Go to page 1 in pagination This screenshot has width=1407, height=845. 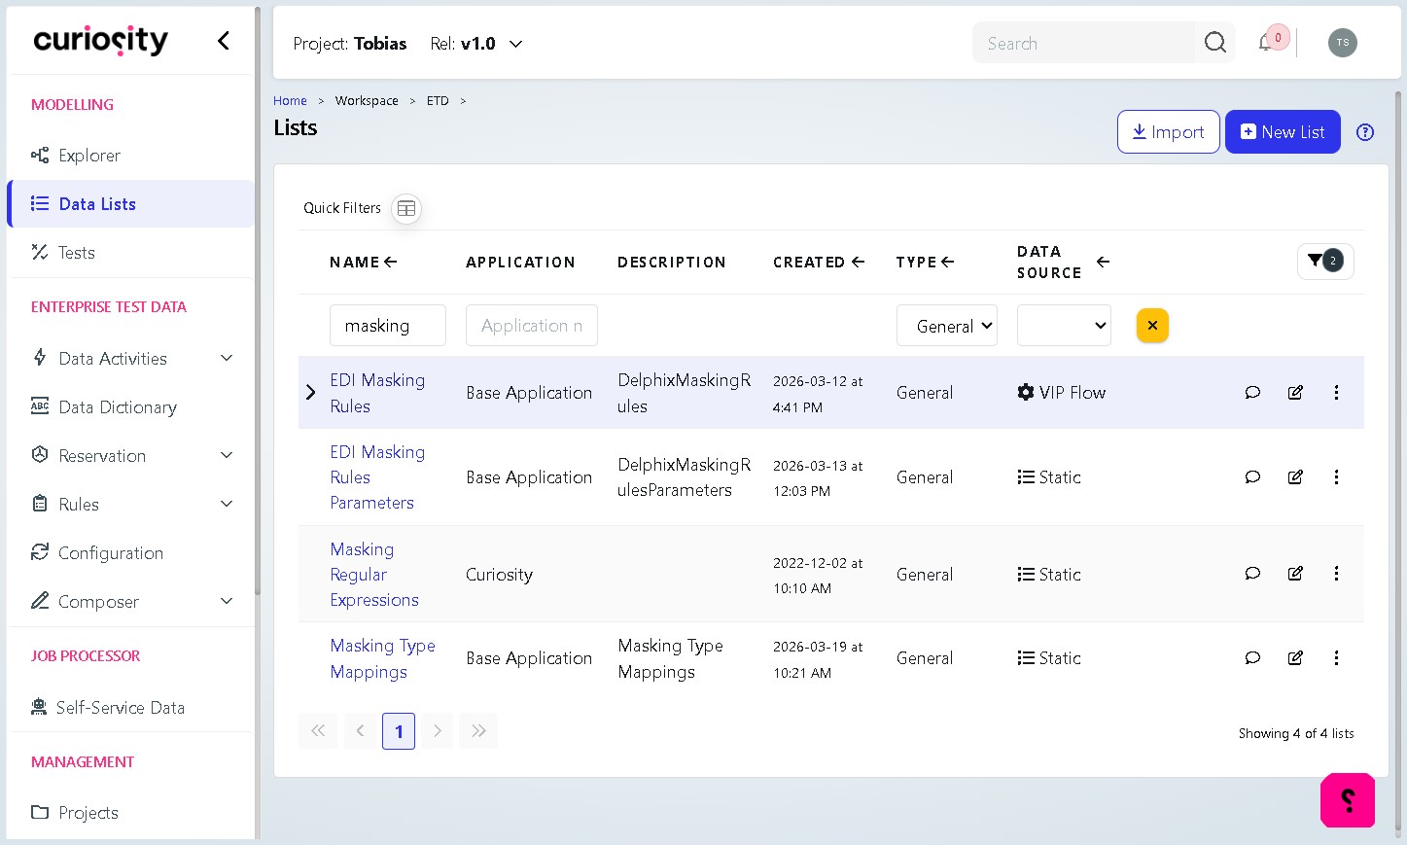point(399,731)
